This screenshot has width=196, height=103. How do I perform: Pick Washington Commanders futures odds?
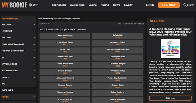pyautogui.click(x=118, y=50)
